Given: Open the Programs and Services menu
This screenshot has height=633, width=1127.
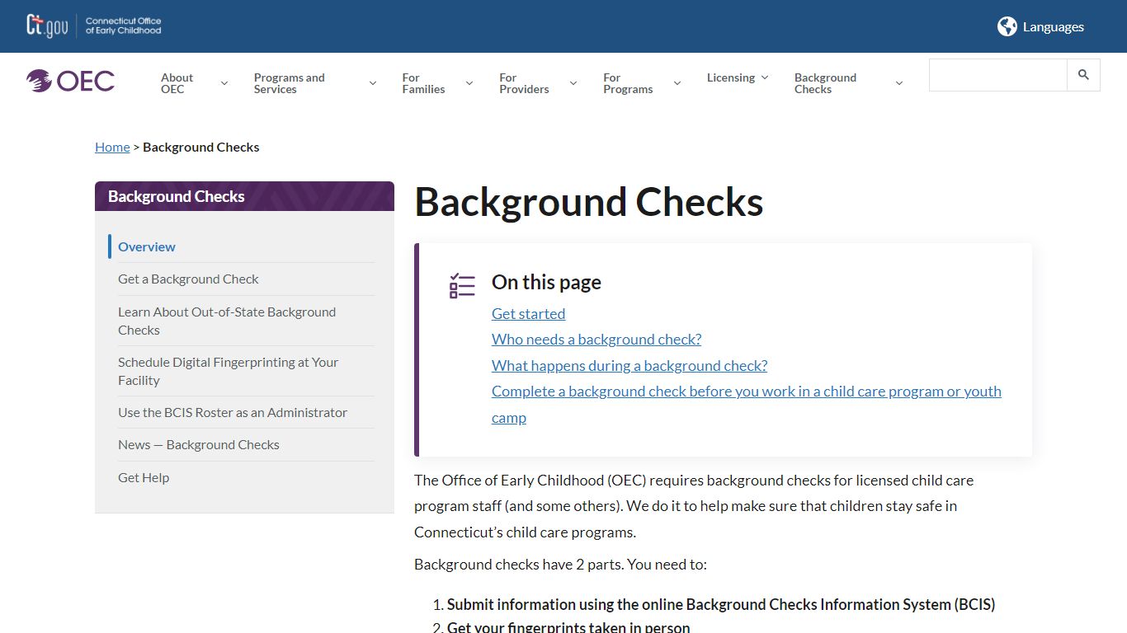Looking at the screenshot, I should click(289, 83).
